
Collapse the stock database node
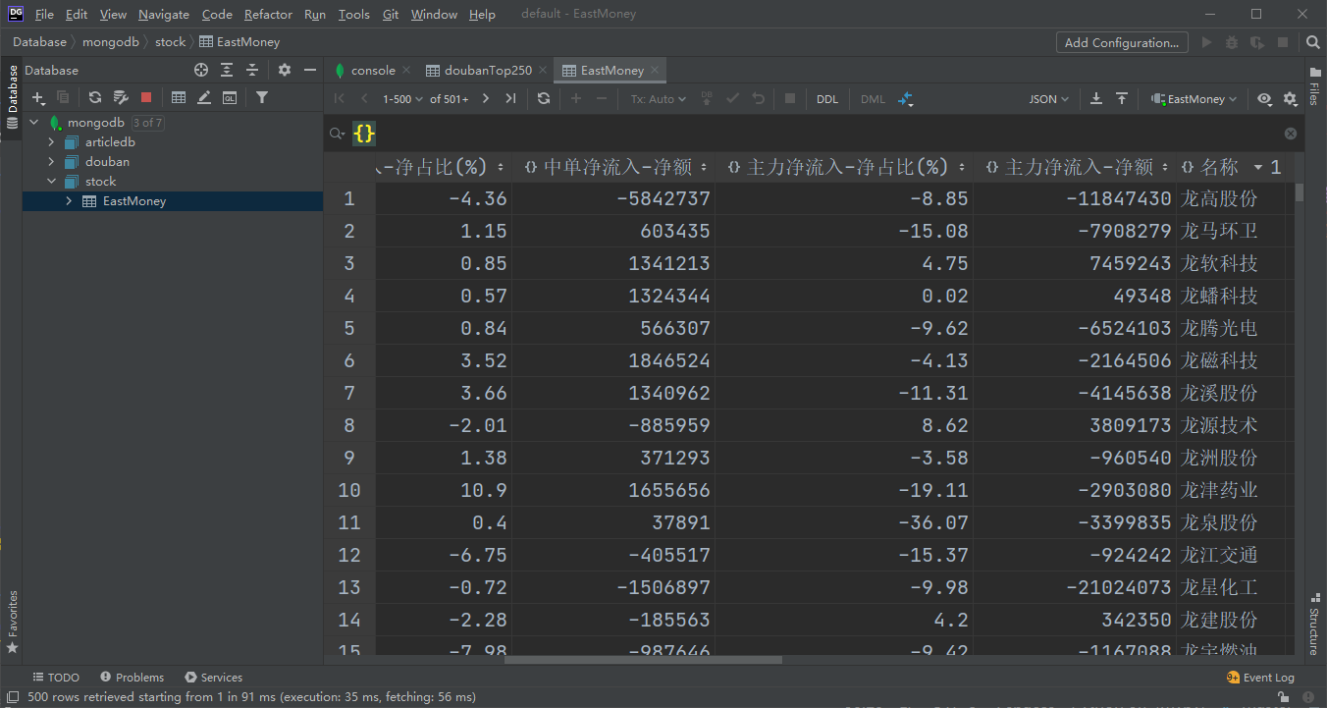[x=52, y=182]
